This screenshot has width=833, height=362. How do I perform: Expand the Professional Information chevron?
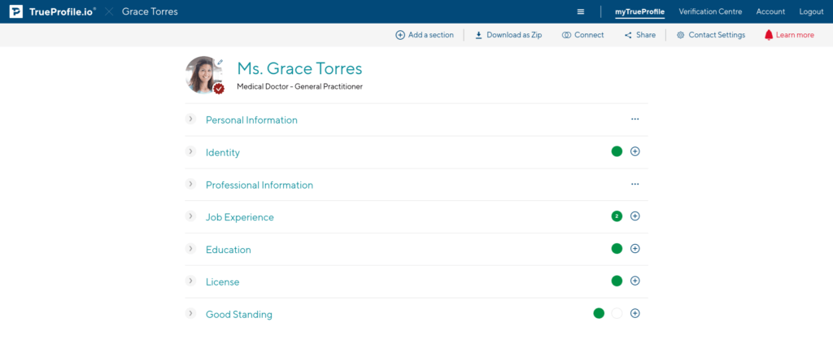click(190, 184)
